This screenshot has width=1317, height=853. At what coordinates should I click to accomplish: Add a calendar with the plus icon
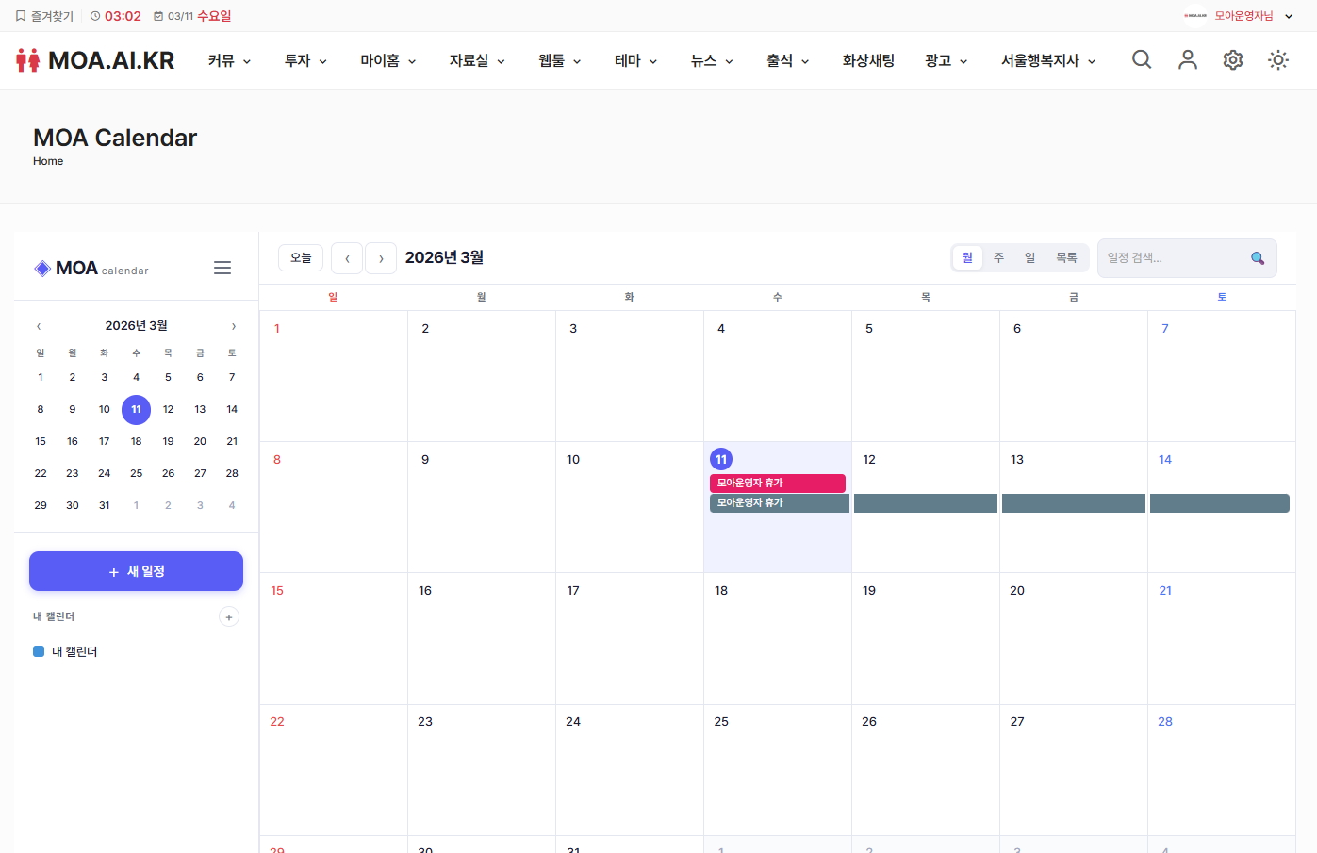pyautogui.click(x=229, y=617)
